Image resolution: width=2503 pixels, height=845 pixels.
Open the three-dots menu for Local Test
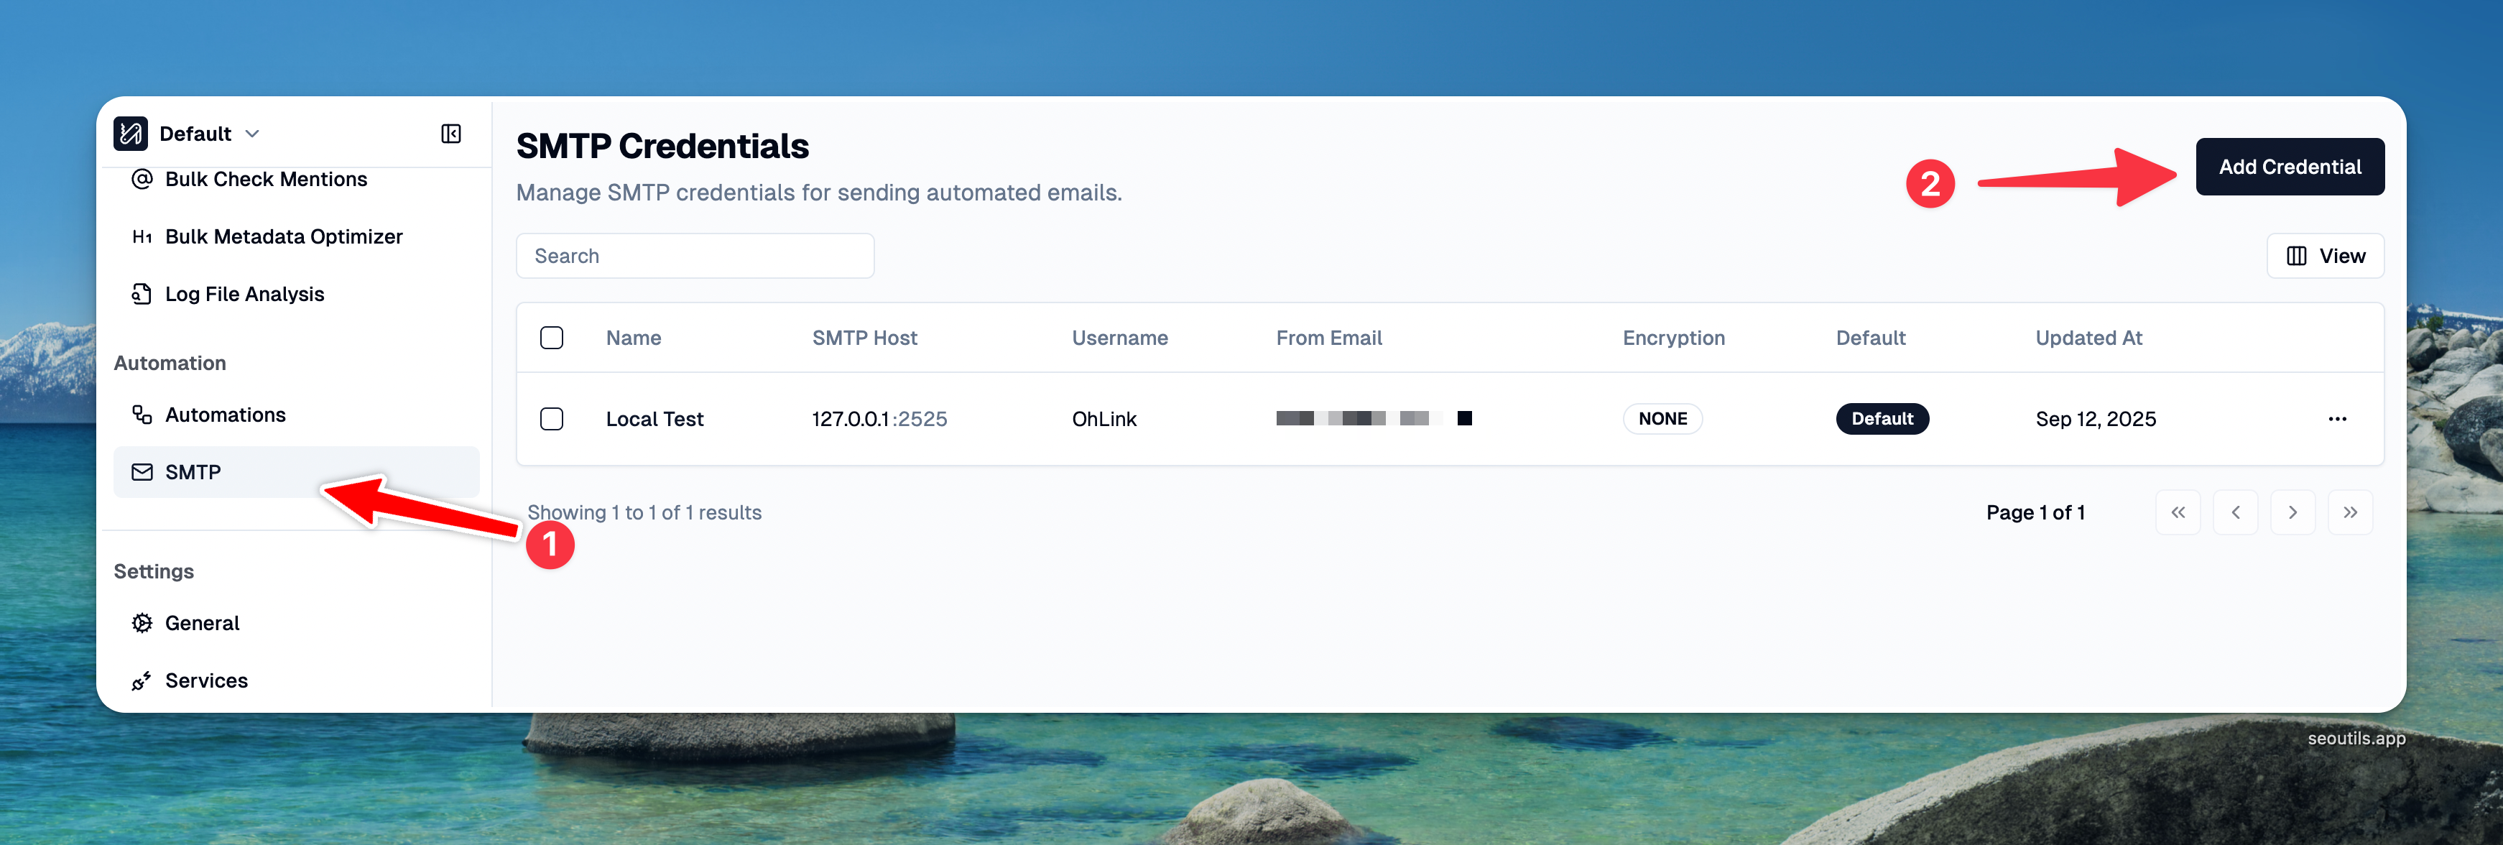point(2337,419)
